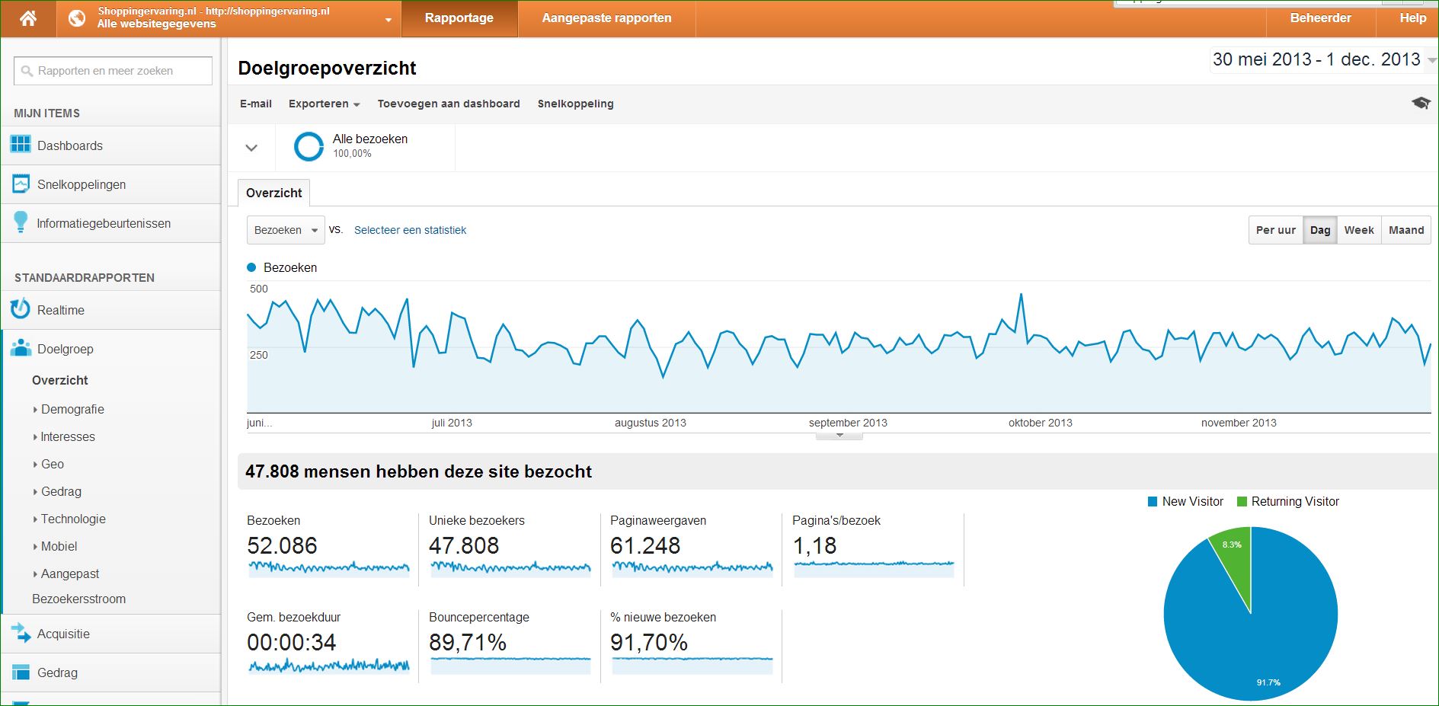Click the Bezoeken sparkline 52.086

point(328,567)
